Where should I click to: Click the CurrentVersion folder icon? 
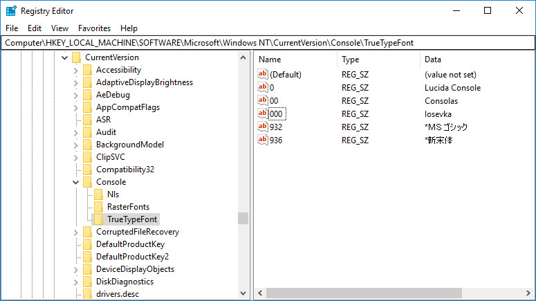[x=77, y=57]
